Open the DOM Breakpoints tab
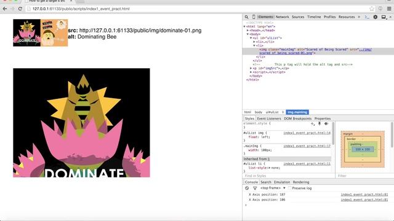The image size is (394, 221). tap(297, 118)
